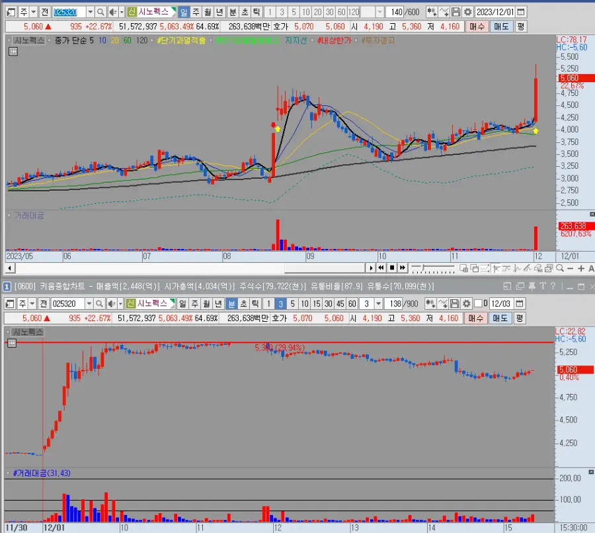The height and width of the screenshot is (533, 595).
Task: Click the magnifier zoom icon in bottom strip
Action: click(560, 268)
